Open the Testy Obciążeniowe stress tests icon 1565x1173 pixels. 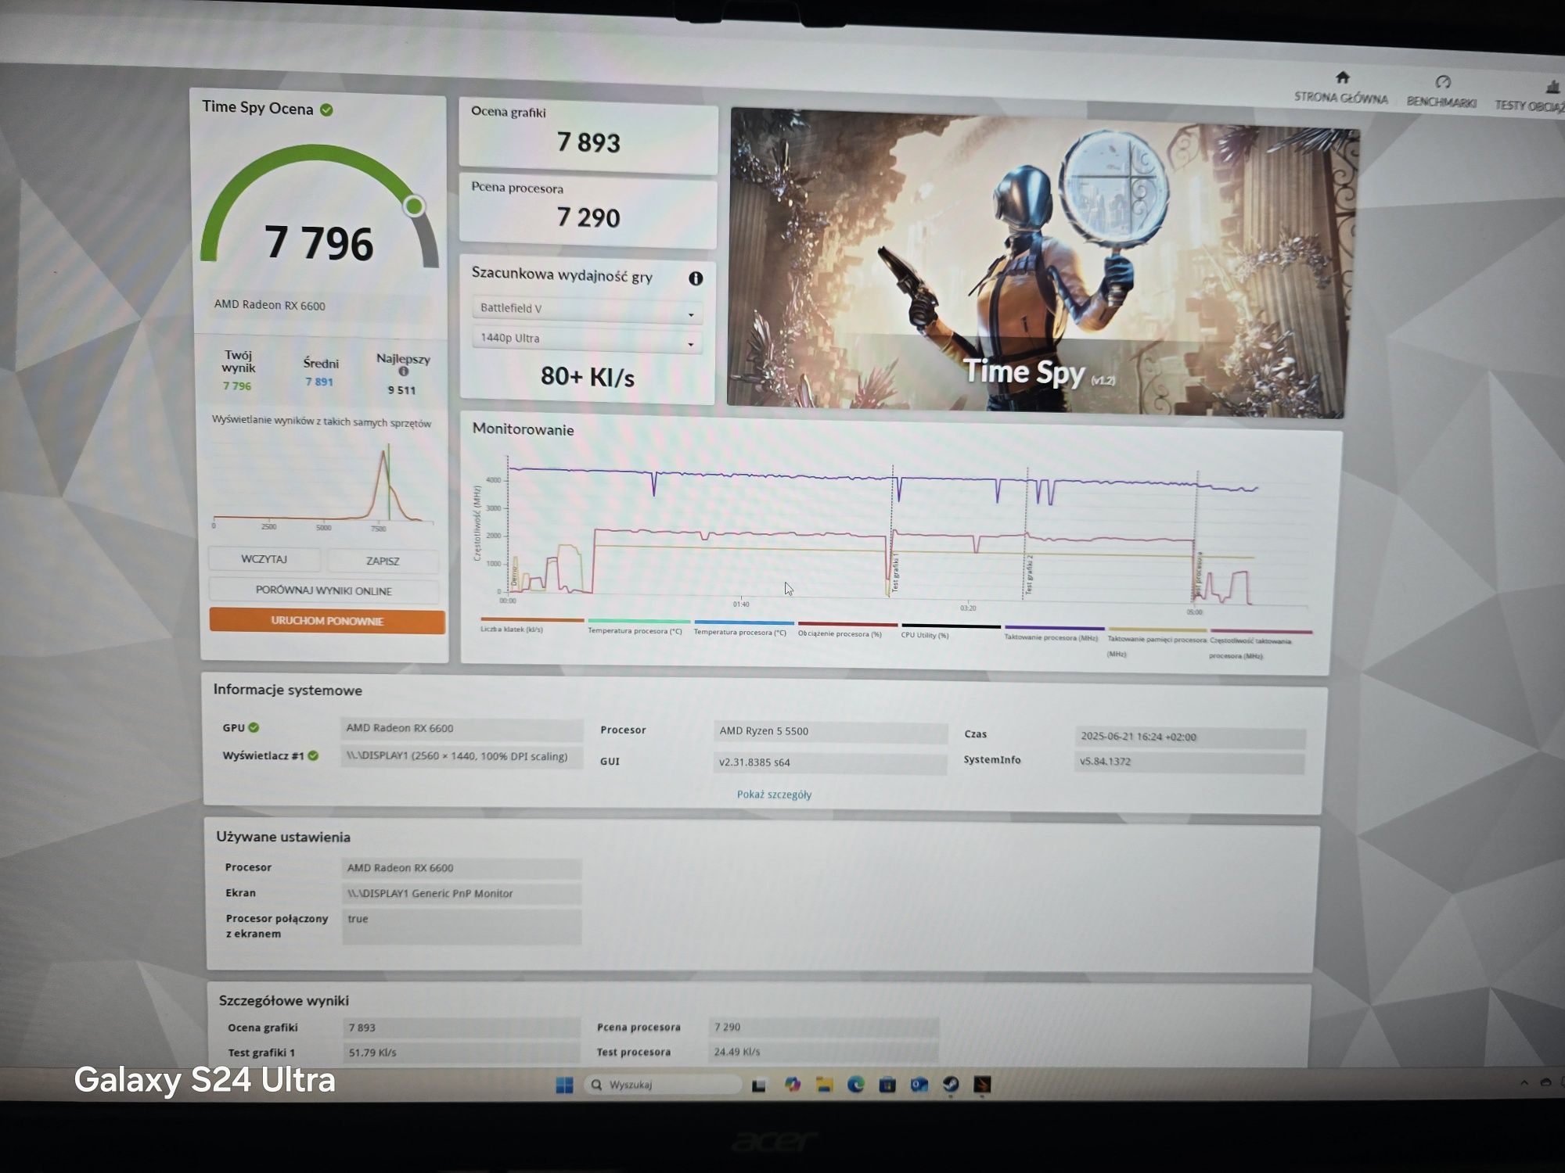[x=1552, y=86]
